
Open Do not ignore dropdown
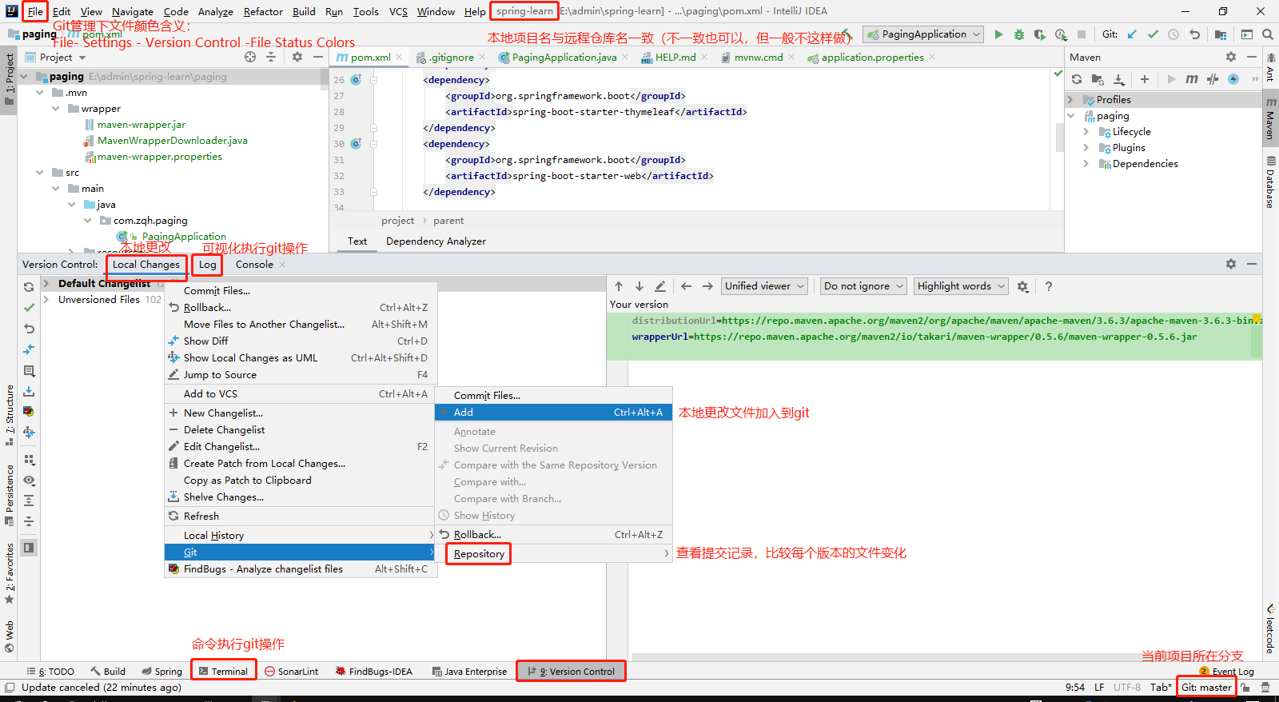pyautogui.click(x=863, y=286)
